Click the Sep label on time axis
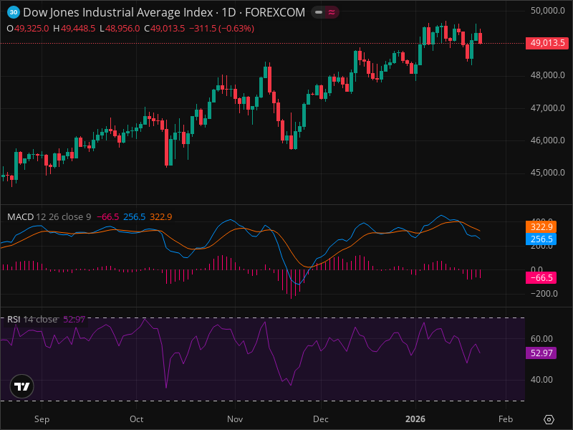 click(42, 419)
